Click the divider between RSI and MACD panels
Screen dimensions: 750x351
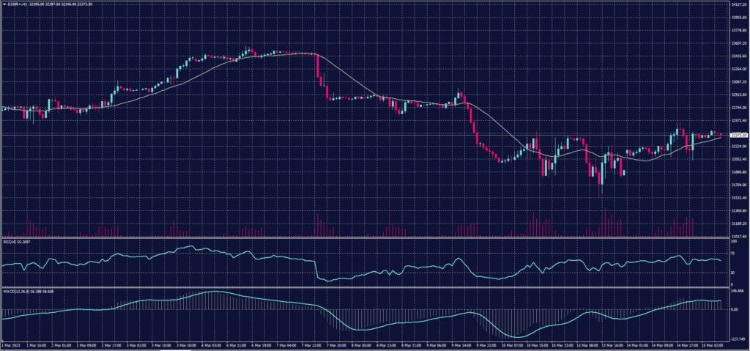pyautogui.click(x=366, y=287)
